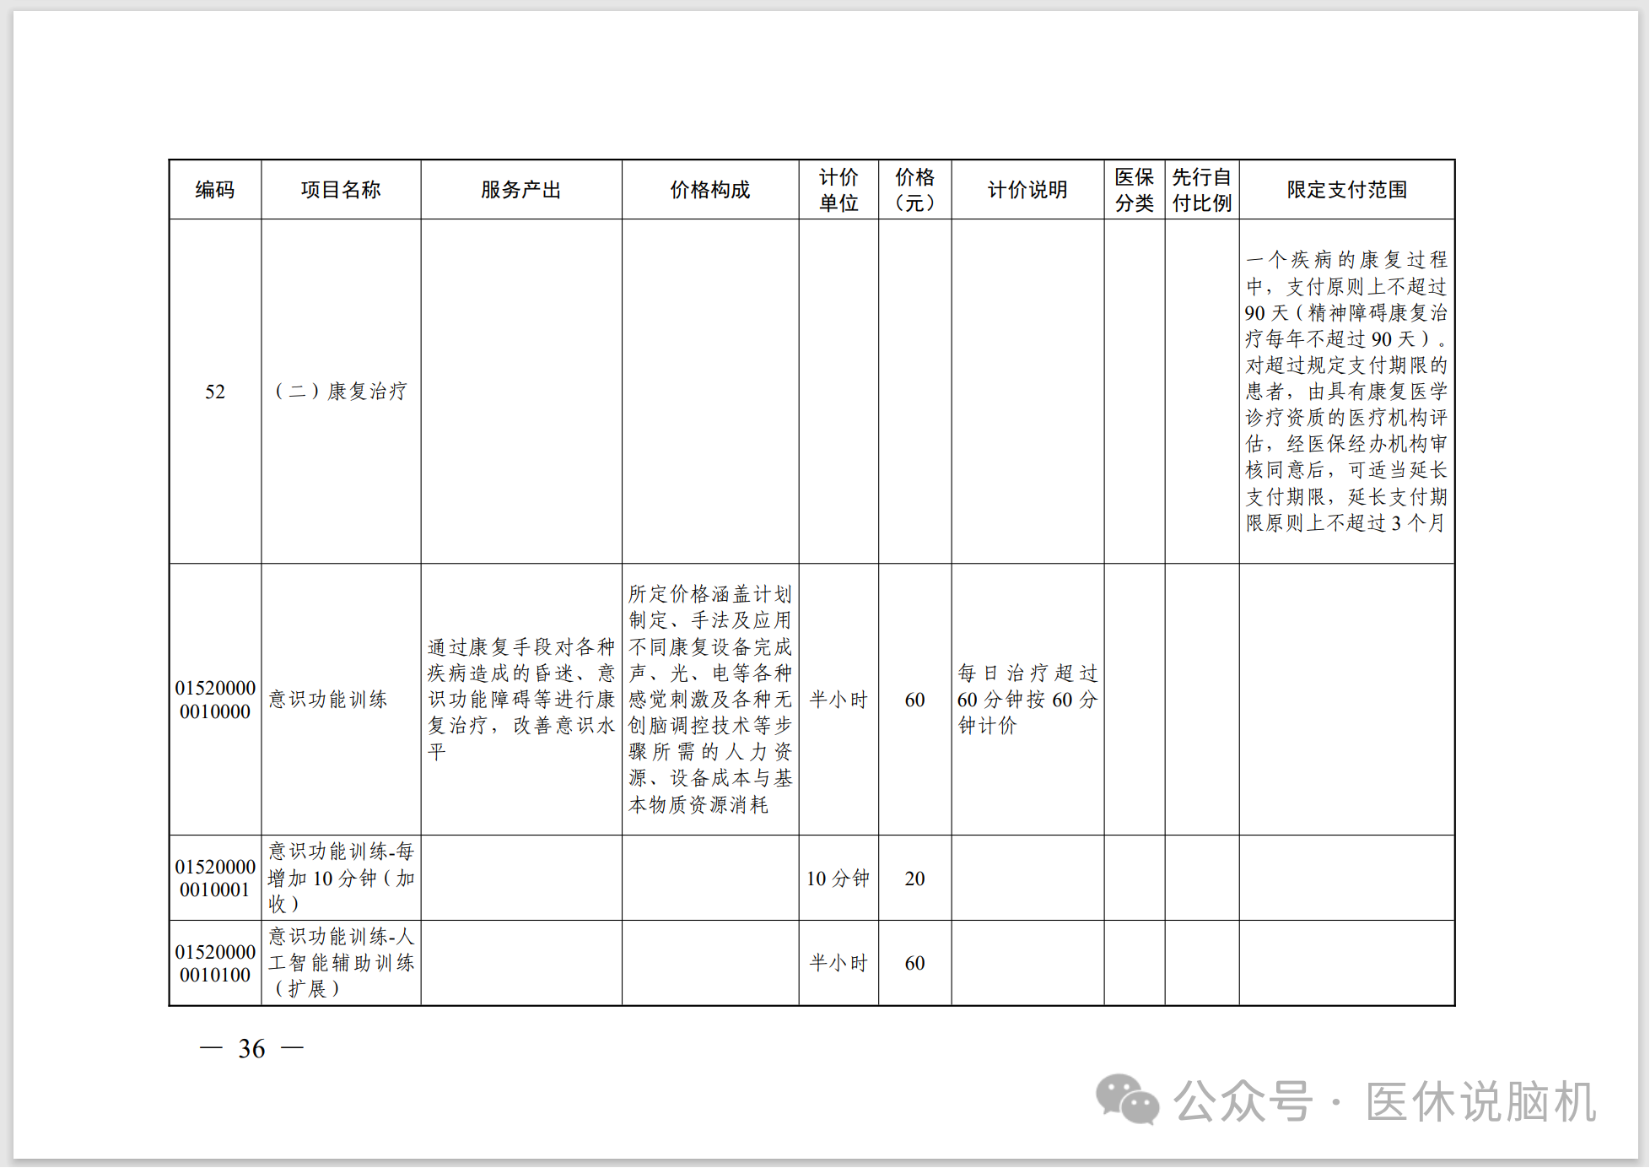This screenshot has height=1168, width=1650.
Task: Click the 先行自付比例 column header
Action: point(1201,190)
